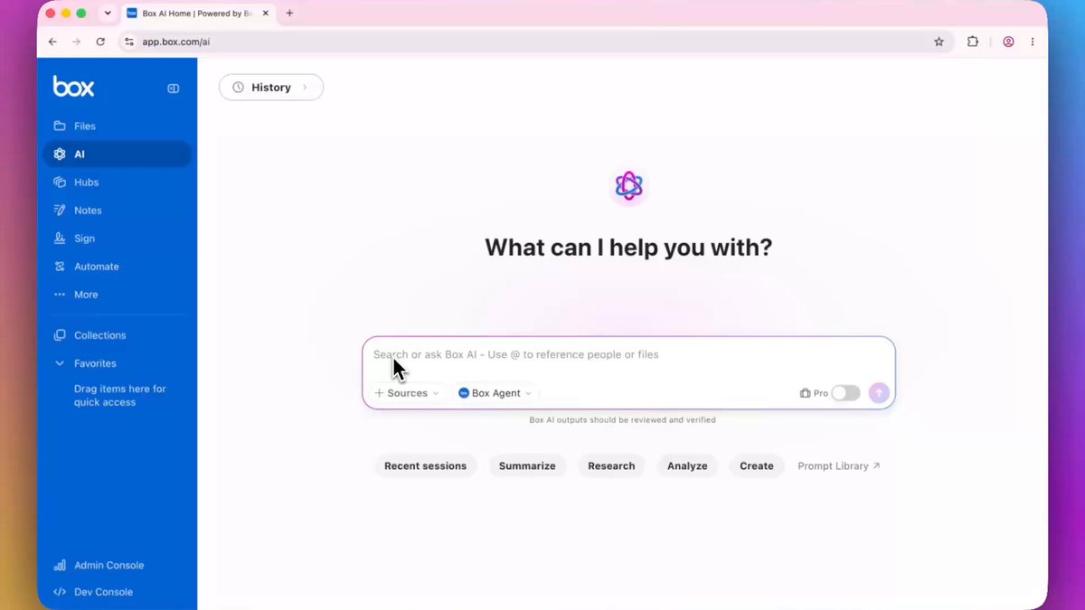
Task: Choose the Summarize chip
Action: tap(527, 466)
